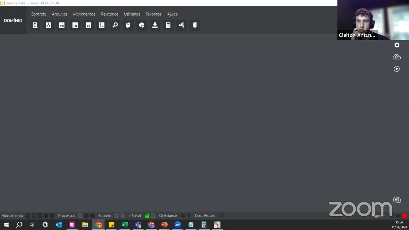The height and width of the screenshot is (230, 409).
Task: Click the download import arrow icon
Action: pos(155,25)
